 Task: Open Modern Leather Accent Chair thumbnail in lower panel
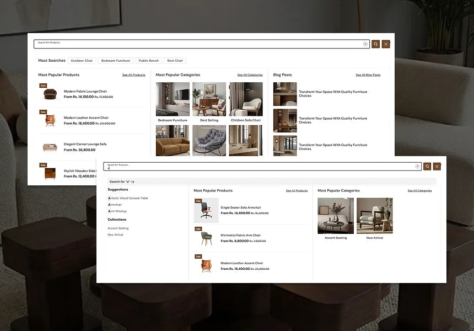206,266
